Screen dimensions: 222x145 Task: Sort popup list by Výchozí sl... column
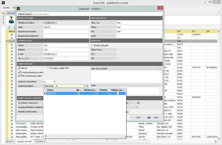90,90
